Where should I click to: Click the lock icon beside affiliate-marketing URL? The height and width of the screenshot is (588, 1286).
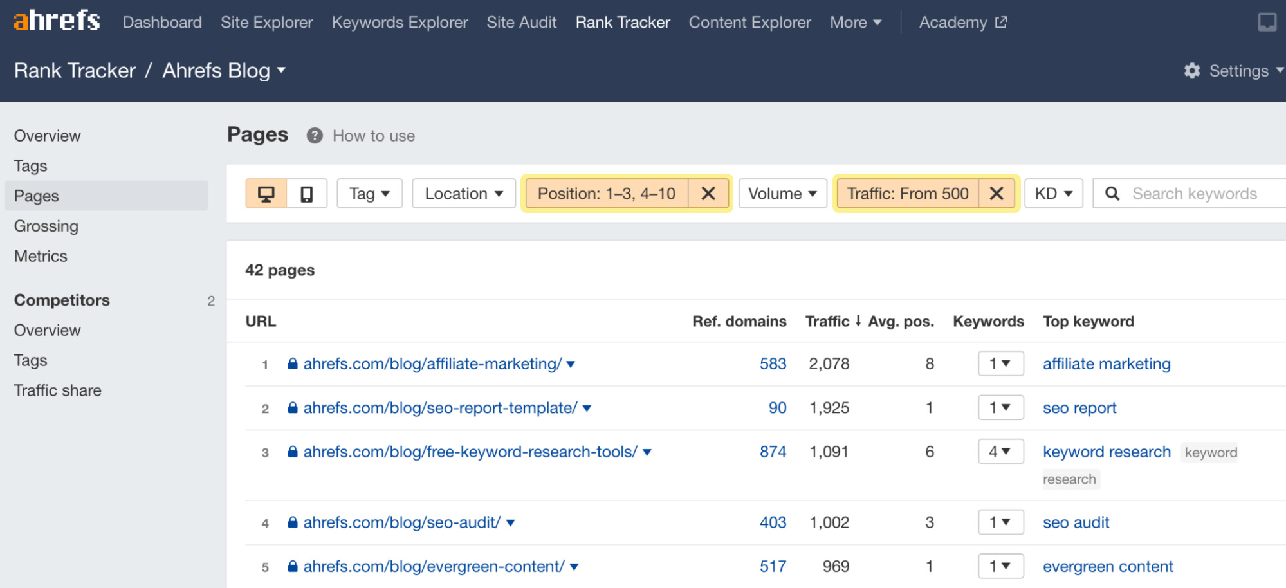tap(293, 364)
